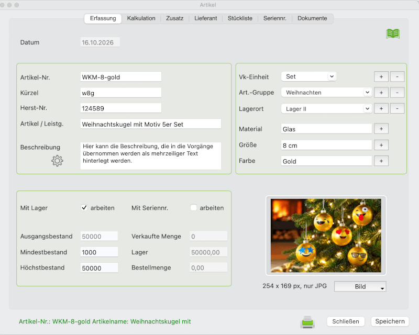Viewport: 419px width, 335px height.
Task: Click into the Beschreibung text area
Action: (151, 156)
